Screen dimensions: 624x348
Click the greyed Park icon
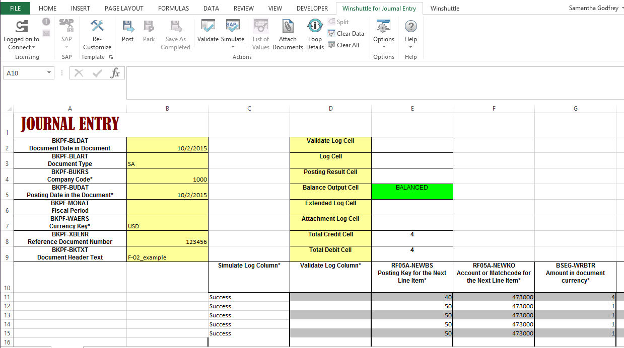149,26
